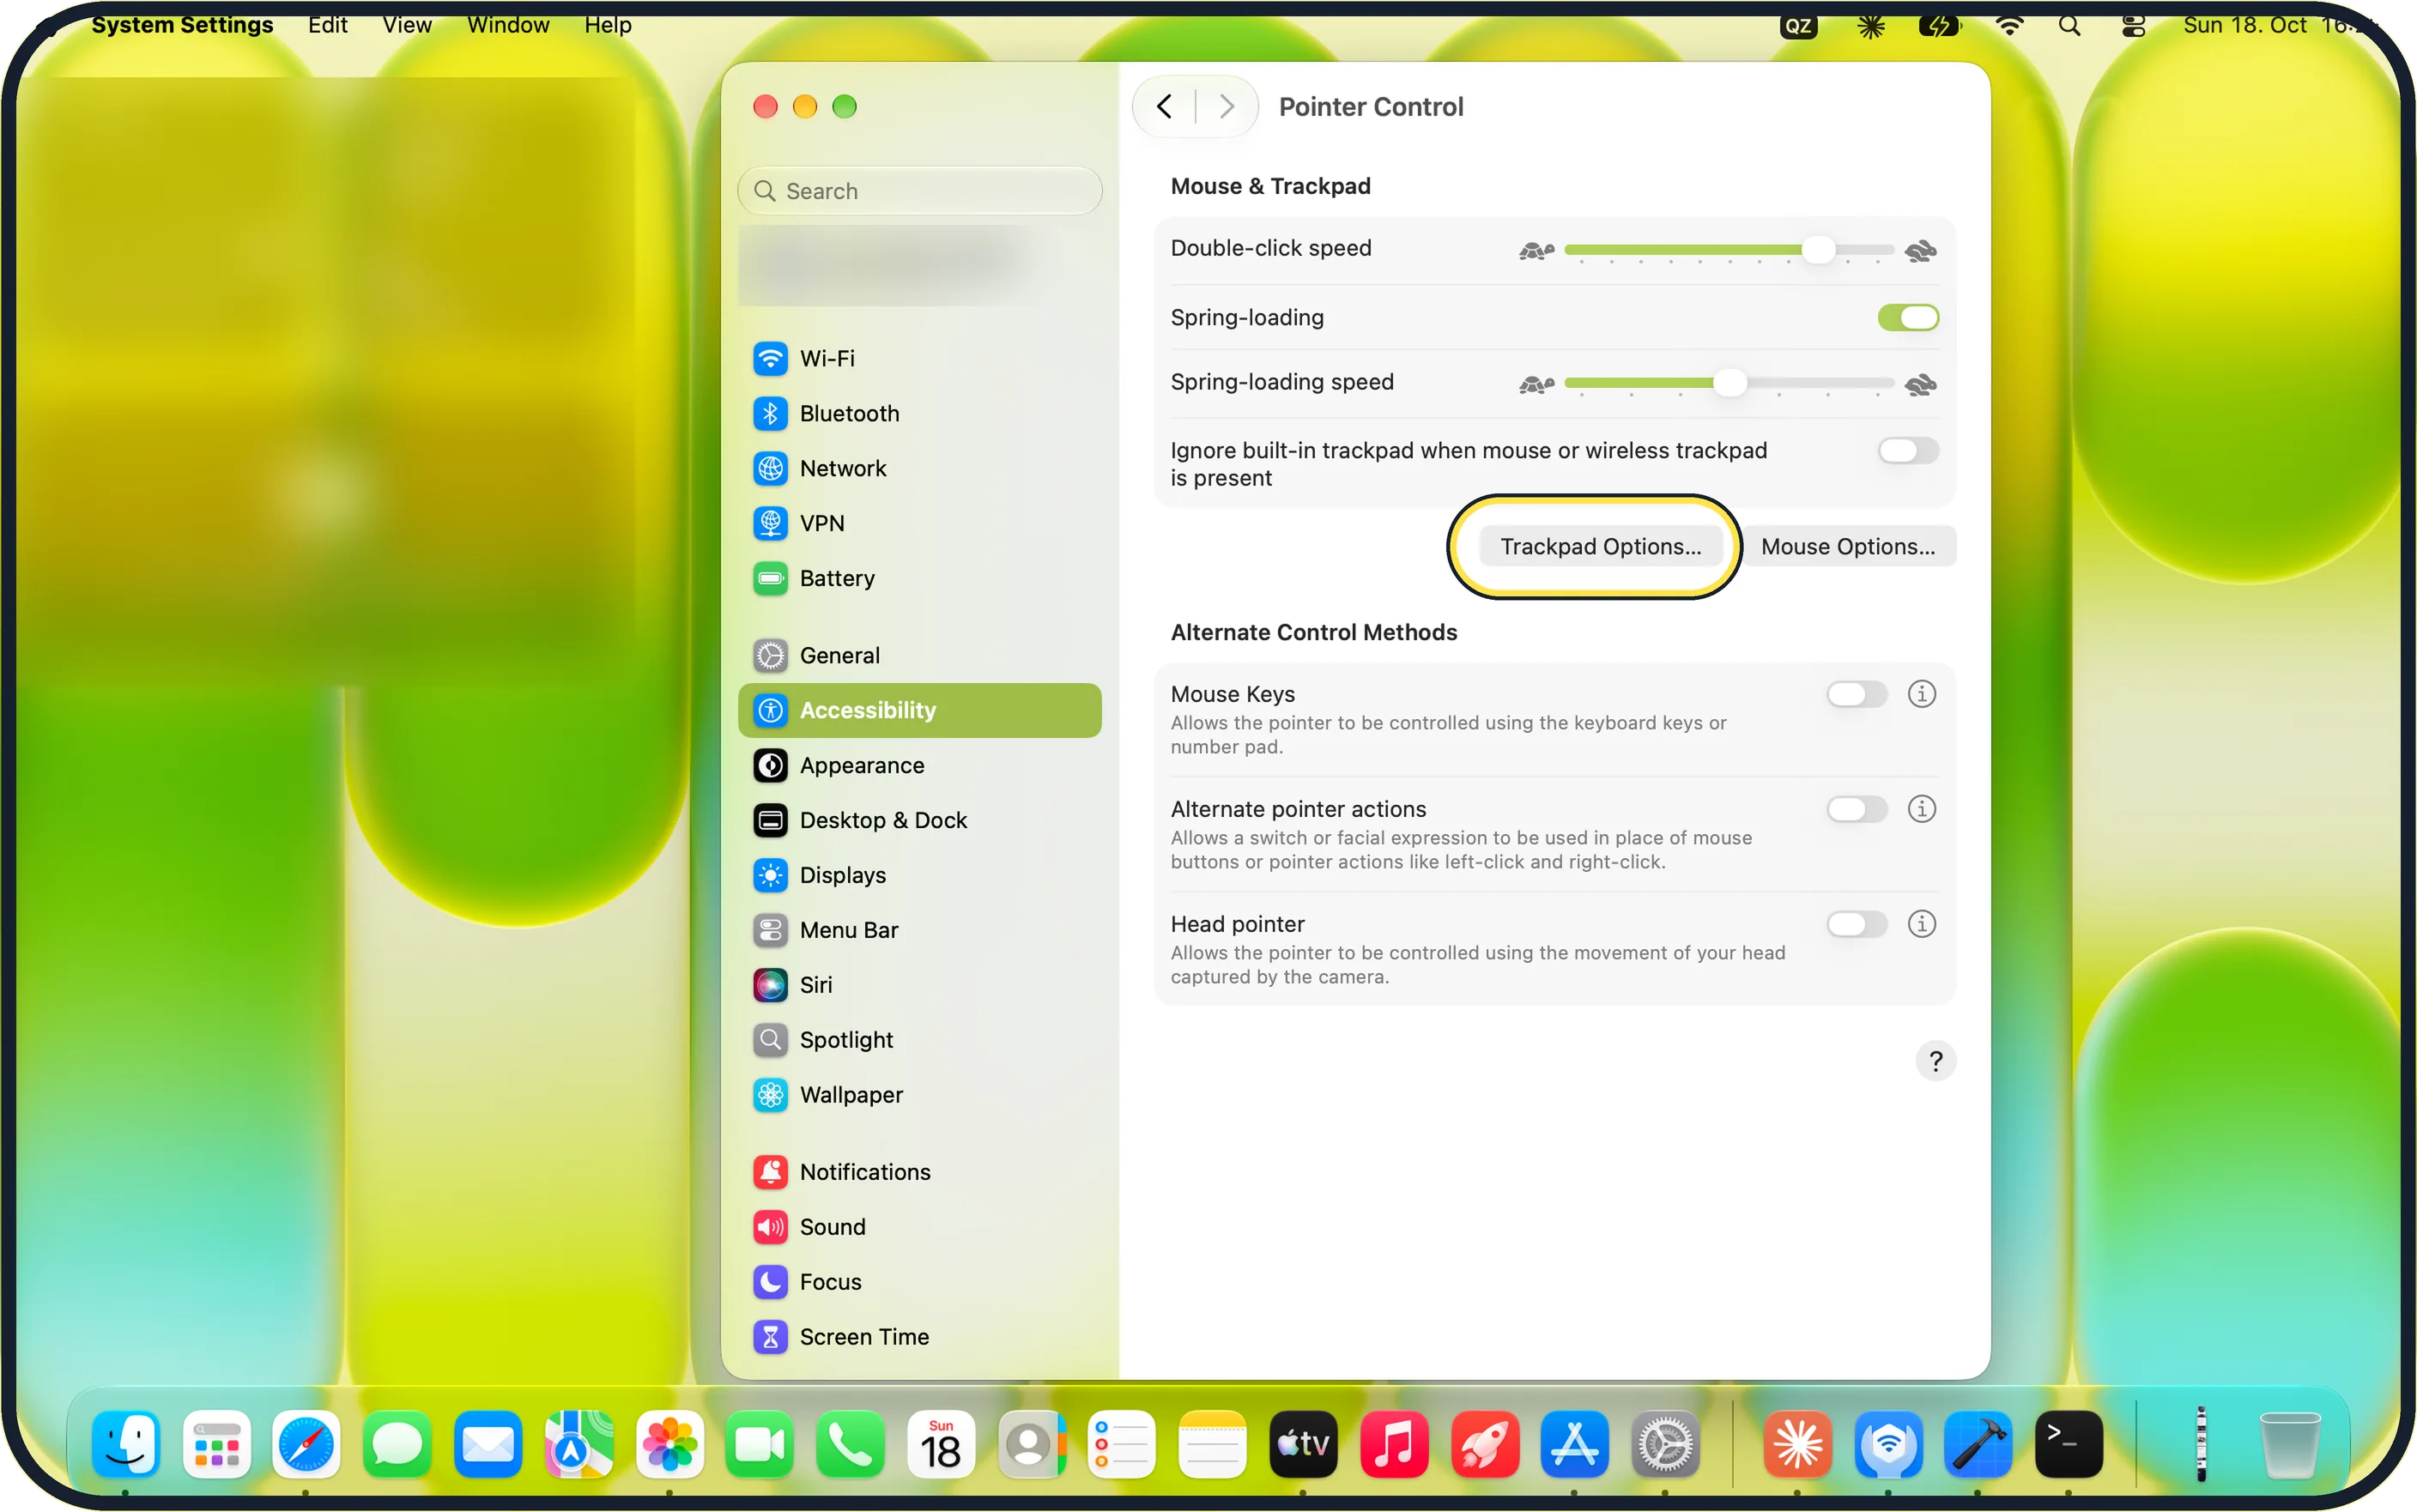The height and width of the screenshot is (1512, 2417).
Task: Click the settings Search field
Action: pyautogui.click(x=919, y=190)
